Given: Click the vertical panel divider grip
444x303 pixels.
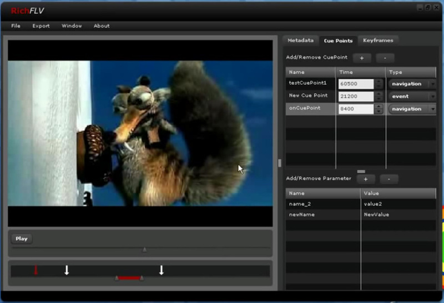Looking at the screenshot, I should point(280,163).
